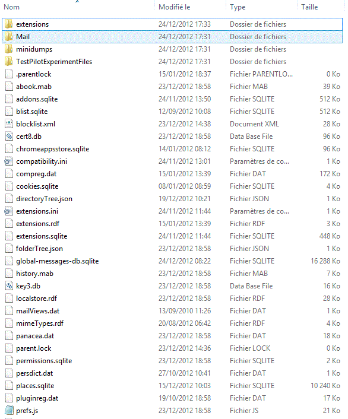The height and width of the screenshot is (419, 348).
Task: Click the blocklist.xml document icon
Action: [x=9, y=124]
